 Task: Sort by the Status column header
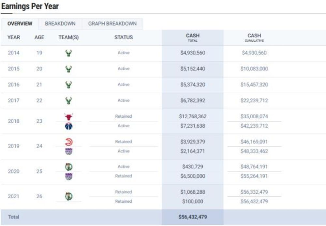124,37
